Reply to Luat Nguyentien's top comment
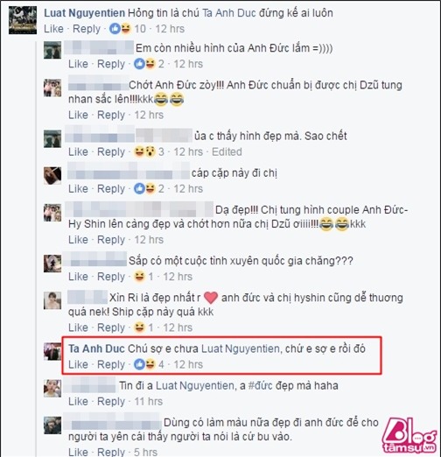This screenshot has width=441, height=457. (x=87, y=29)
